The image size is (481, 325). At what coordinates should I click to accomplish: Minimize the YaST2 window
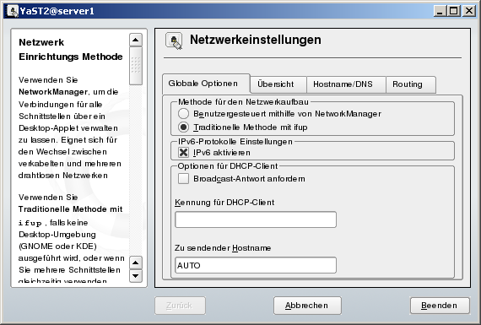pos(440,11)
